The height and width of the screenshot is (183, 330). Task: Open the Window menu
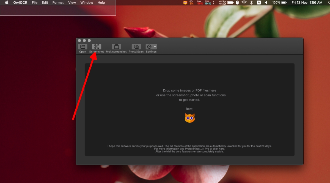click(87, 2)
